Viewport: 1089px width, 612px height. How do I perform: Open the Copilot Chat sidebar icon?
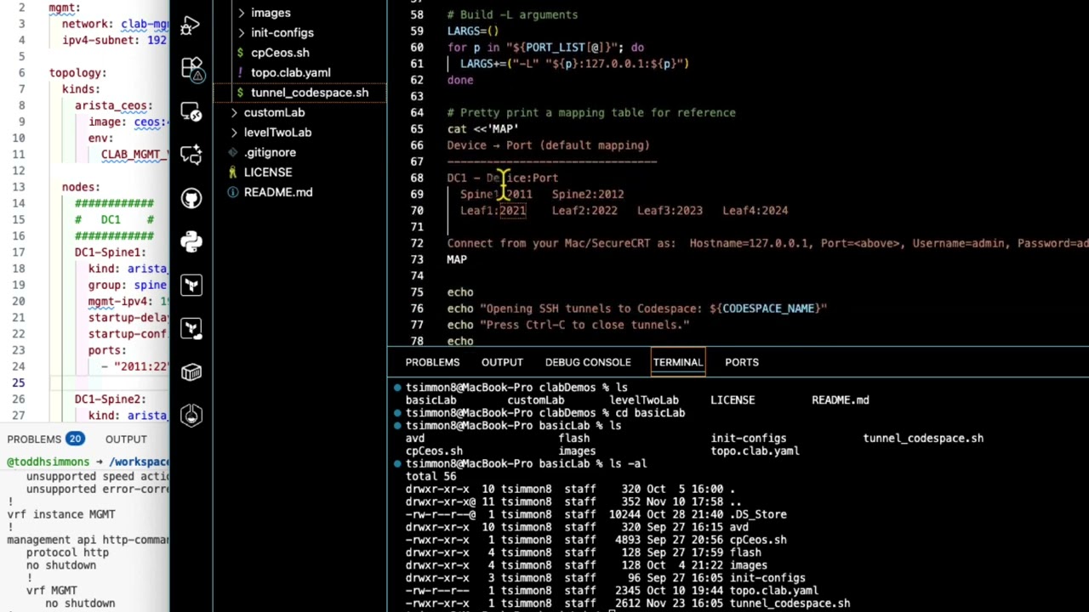point(191,155)
